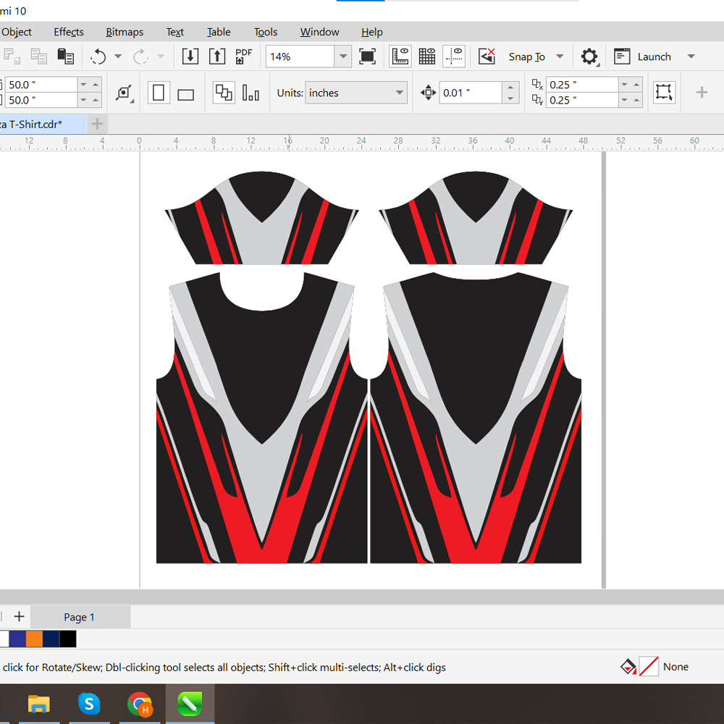Expand the Snap To dropdown

559,56
